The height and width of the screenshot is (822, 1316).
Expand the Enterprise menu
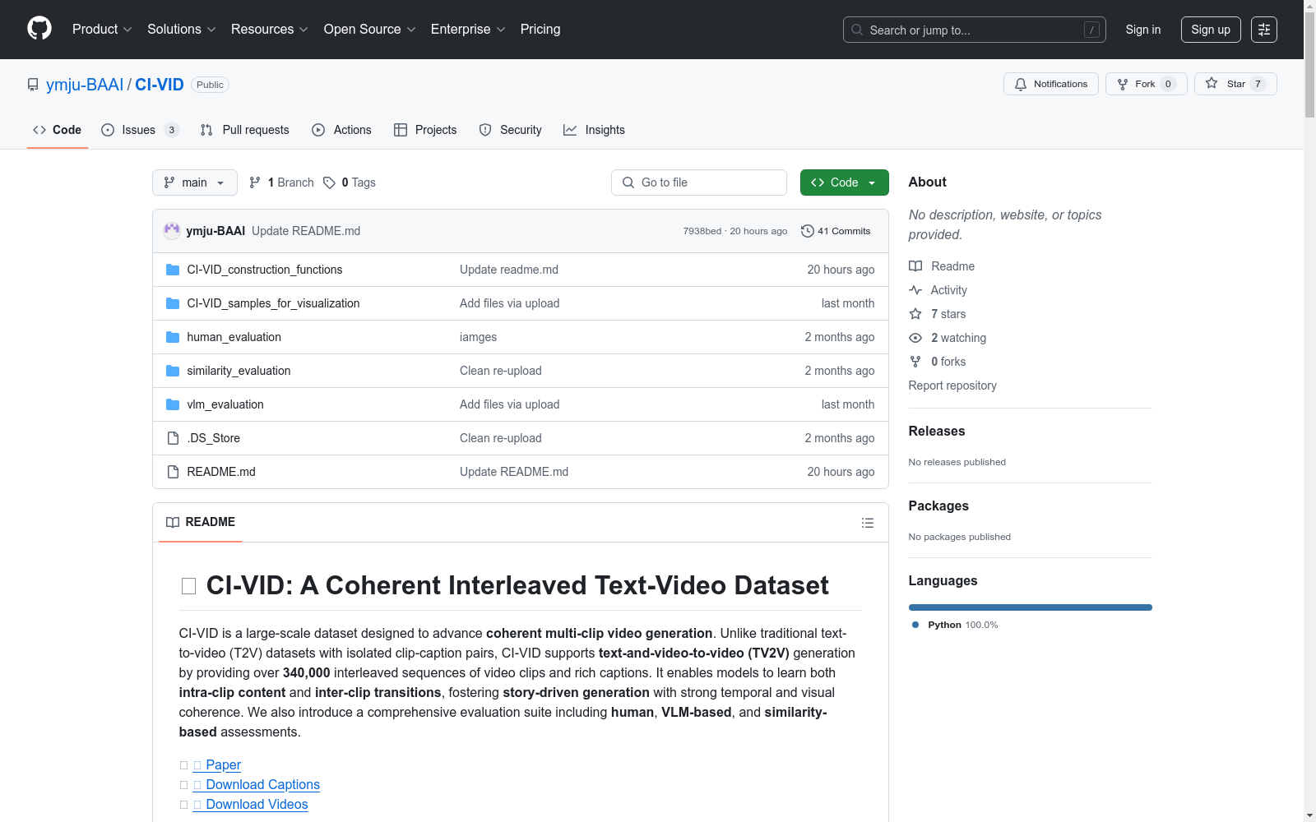[468, 29]
